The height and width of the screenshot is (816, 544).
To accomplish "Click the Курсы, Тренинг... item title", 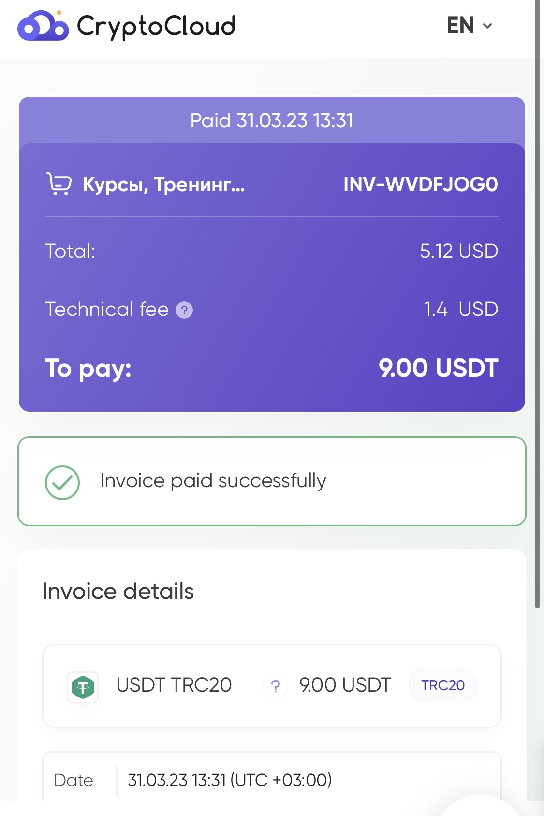I will click(x=164, y=184).
